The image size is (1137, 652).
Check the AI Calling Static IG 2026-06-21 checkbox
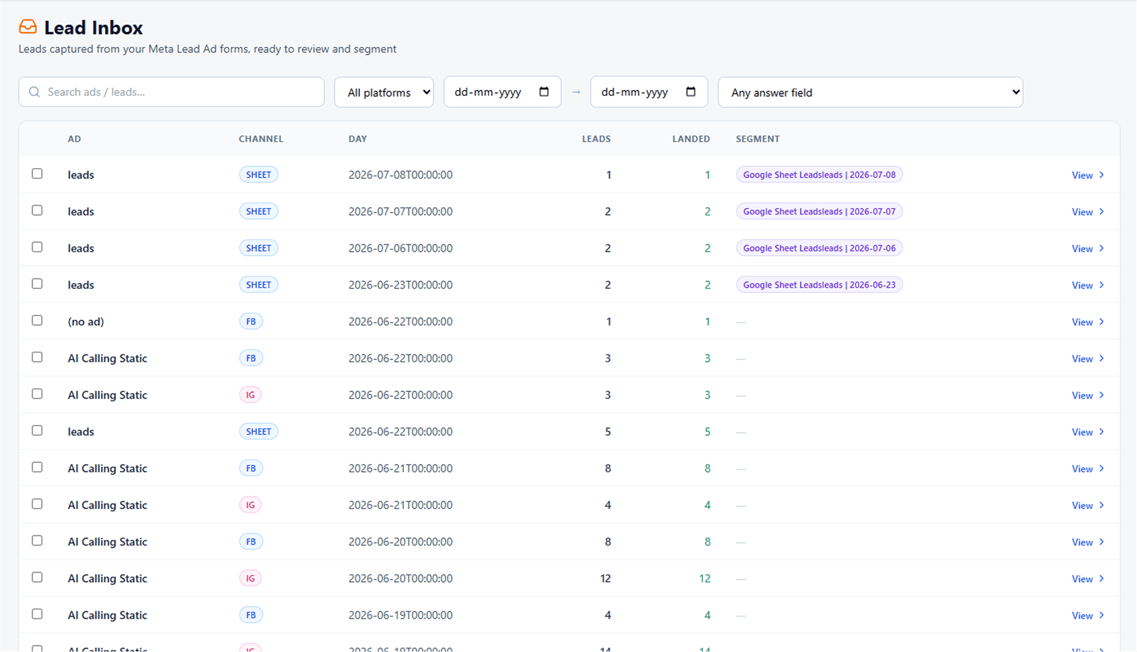[x=37, y=504]
